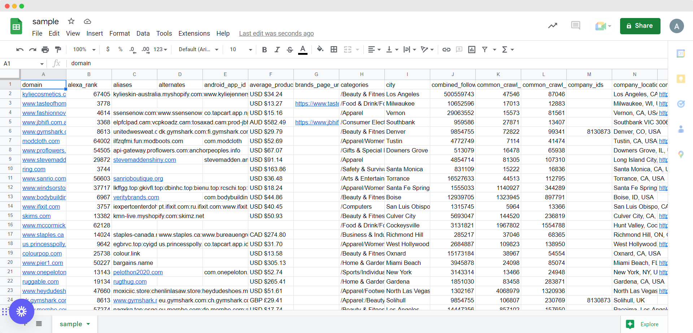The height and width of the screenshot is (333, 693).
Task: Activate the Paint format tool
Action: 58,49
